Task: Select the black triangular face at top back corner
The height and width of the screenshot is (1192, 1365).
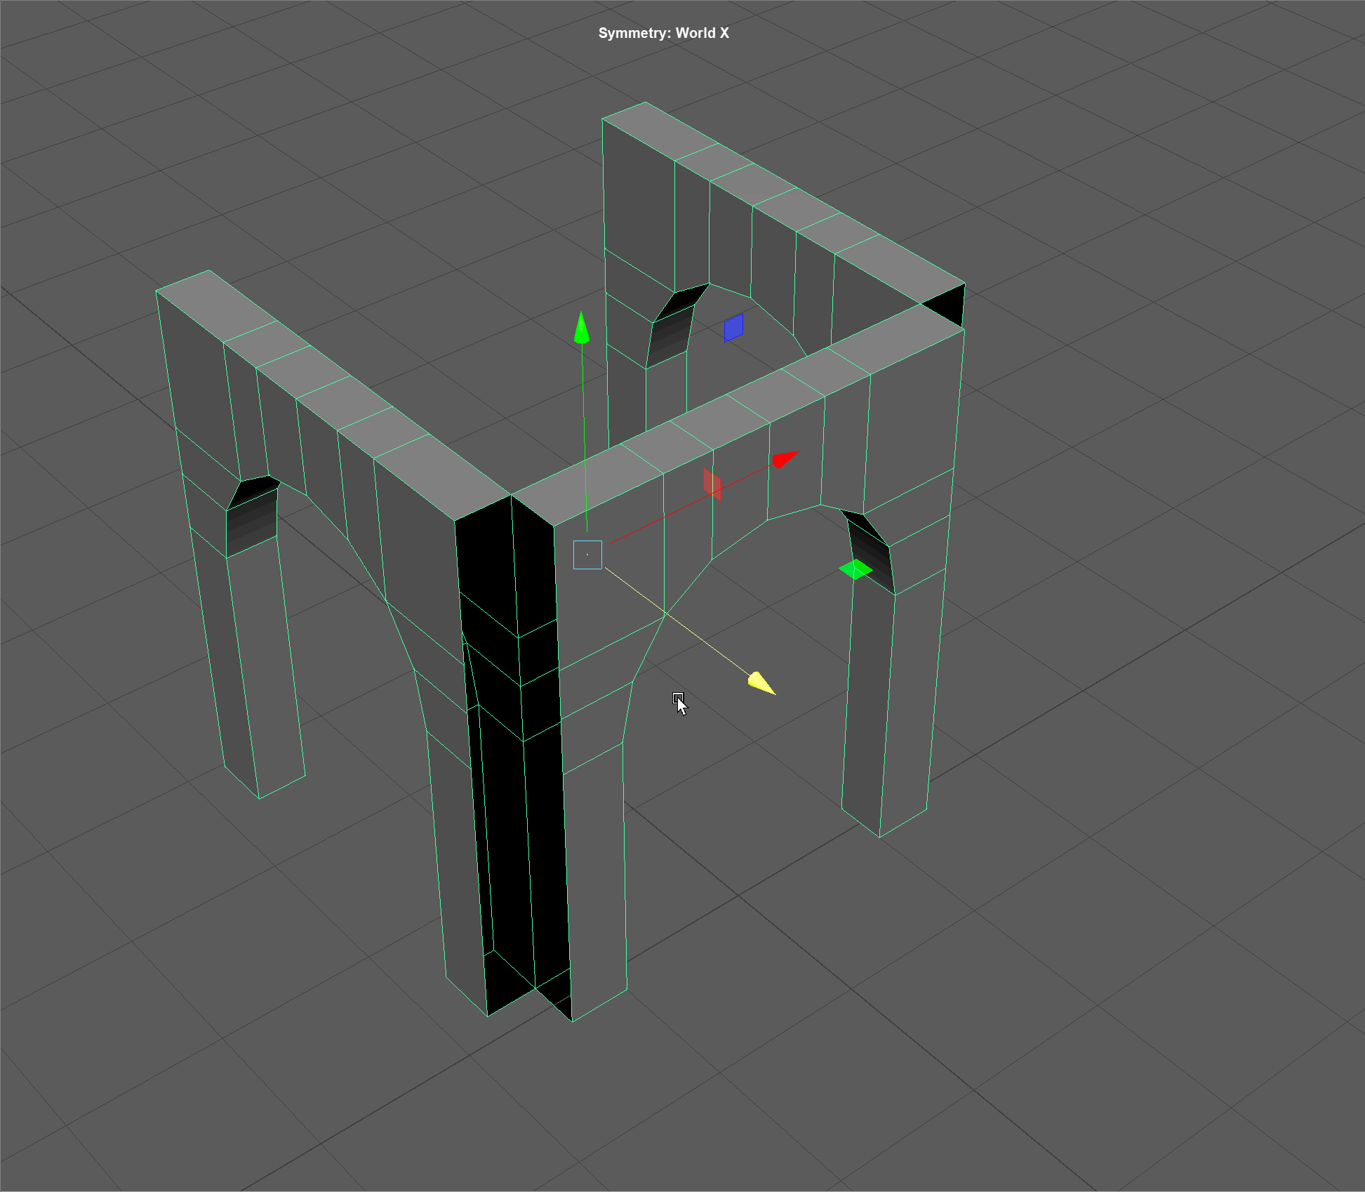Action: click(950, 305)
